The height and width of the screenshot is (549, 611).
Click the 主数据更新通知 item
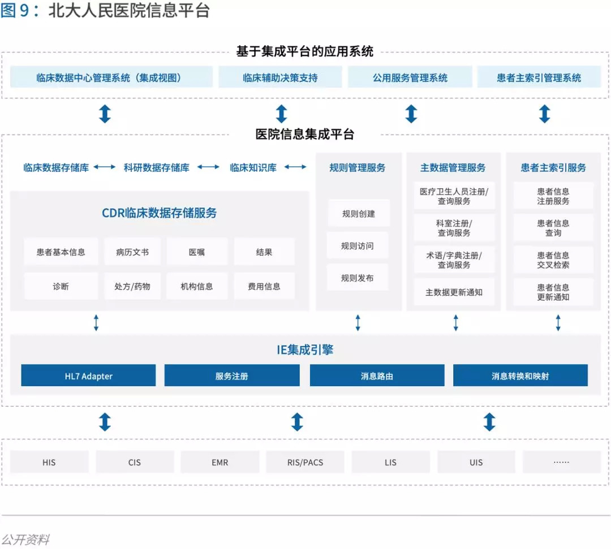tap(454, 292)
